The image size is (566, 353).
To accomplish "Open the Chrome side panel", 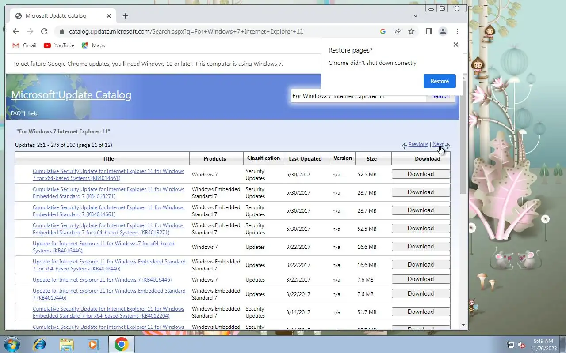I will click(428, 31).
